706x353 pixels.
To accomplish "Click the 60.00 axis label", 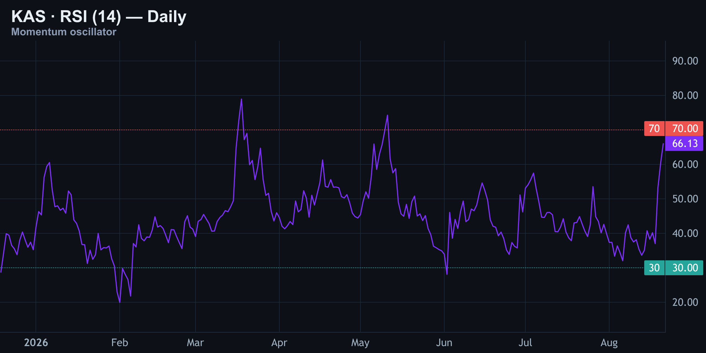I will [x=685, y=164].
